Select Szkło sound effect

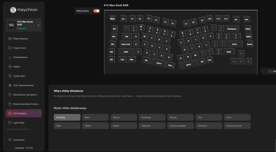[67, 126]
